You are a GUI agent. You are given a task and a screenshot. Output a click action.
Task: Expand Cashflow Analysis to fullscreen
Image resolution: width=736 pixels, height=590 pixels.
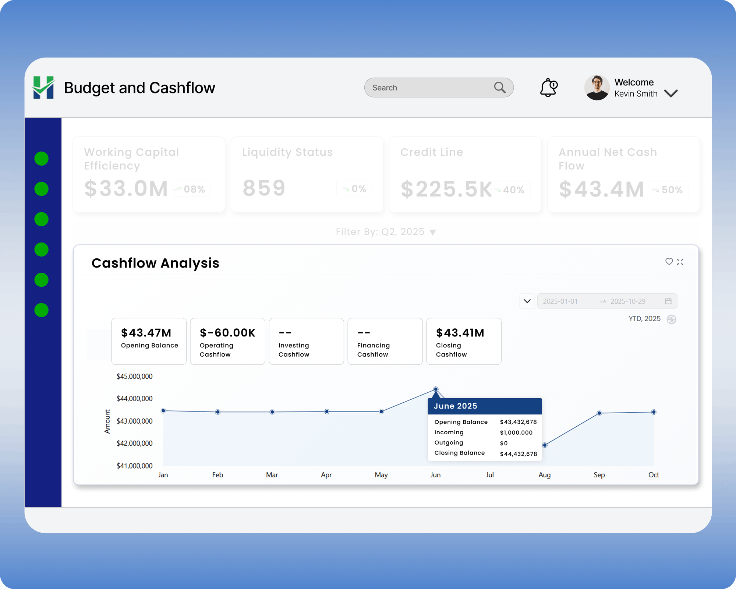pyautogui.click(x=680, y=262)
